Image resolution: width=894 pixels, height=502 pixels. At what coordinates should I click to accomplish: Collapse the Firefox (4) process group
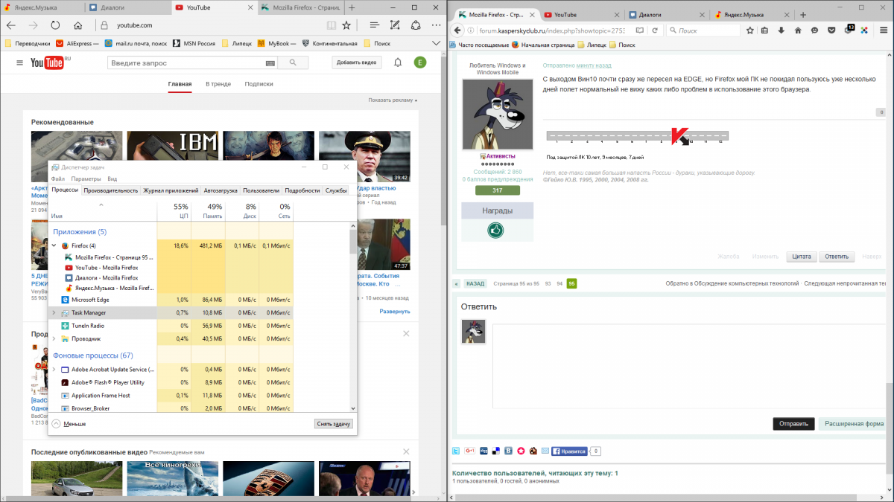point(54,245)
